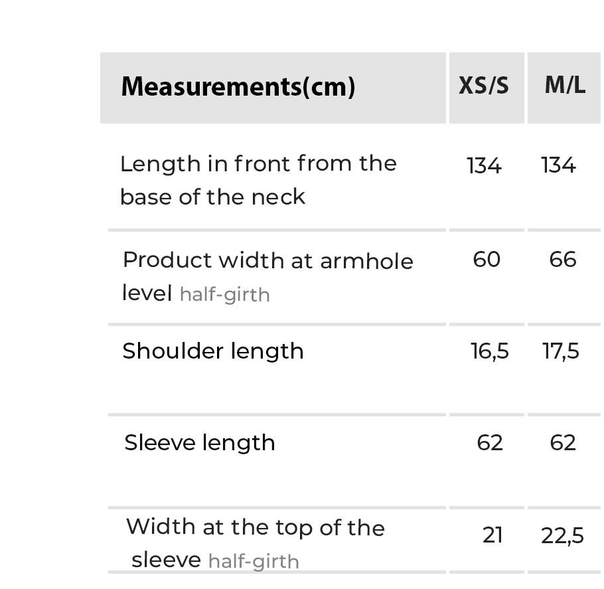The image size is (604, 589).
Task: Click the XS/S sleeve top width value 21
Action: tap(492, 535)
